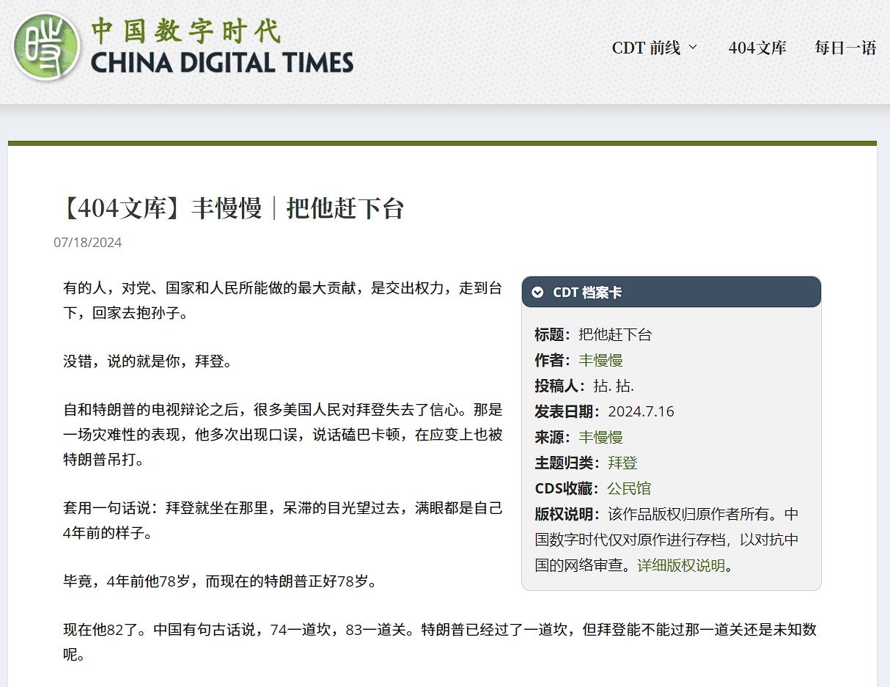Click the CDT 档案卡 panel header
Image resolution: width=890 pixels, height=687 pixels.
(671, 292)
